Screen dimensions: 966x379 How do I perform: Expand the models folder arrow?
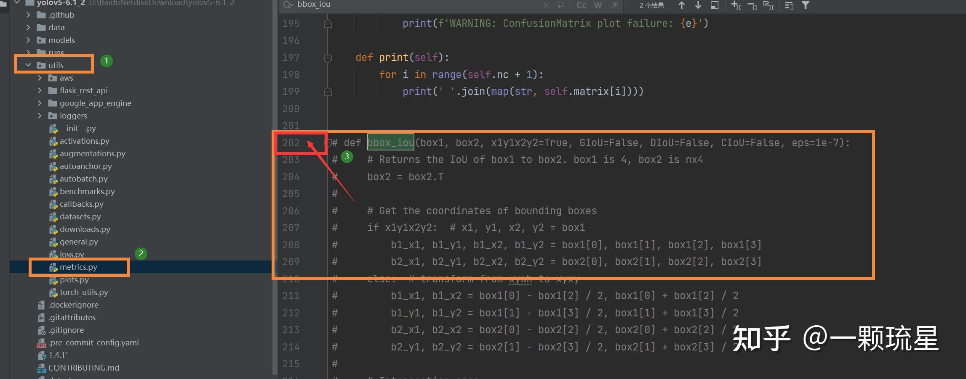click(x=28, y=40)
